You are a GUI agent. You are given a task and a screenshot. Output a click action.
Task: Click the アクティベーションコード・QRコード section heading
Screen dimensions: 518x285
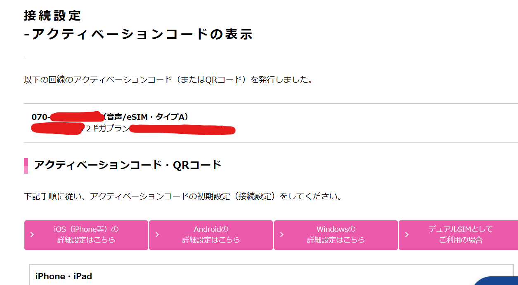click(128, 165)
